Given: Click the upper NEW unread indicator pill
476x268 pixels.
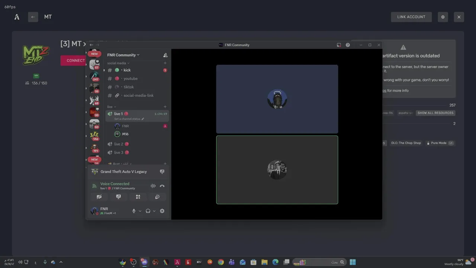Looking at the screenshot, I should (94, 54).
